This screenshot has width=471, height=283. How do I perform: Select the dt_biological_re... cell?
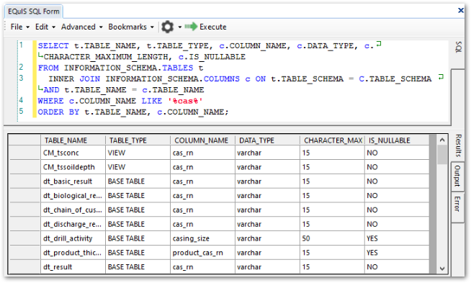click(x=73, y=196)
